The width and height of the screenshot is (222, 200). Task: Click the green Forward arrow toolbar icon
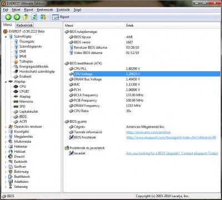click(x=17, y=17)
